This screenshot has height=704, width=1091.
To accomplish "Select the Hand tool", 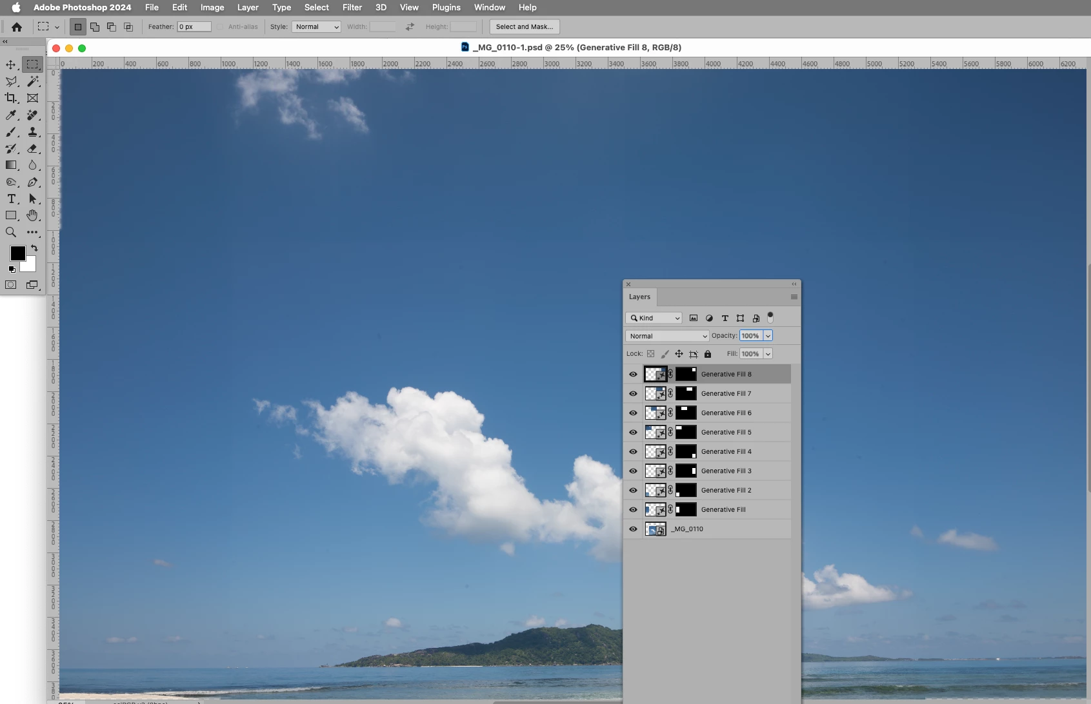I will pos(32,215).
